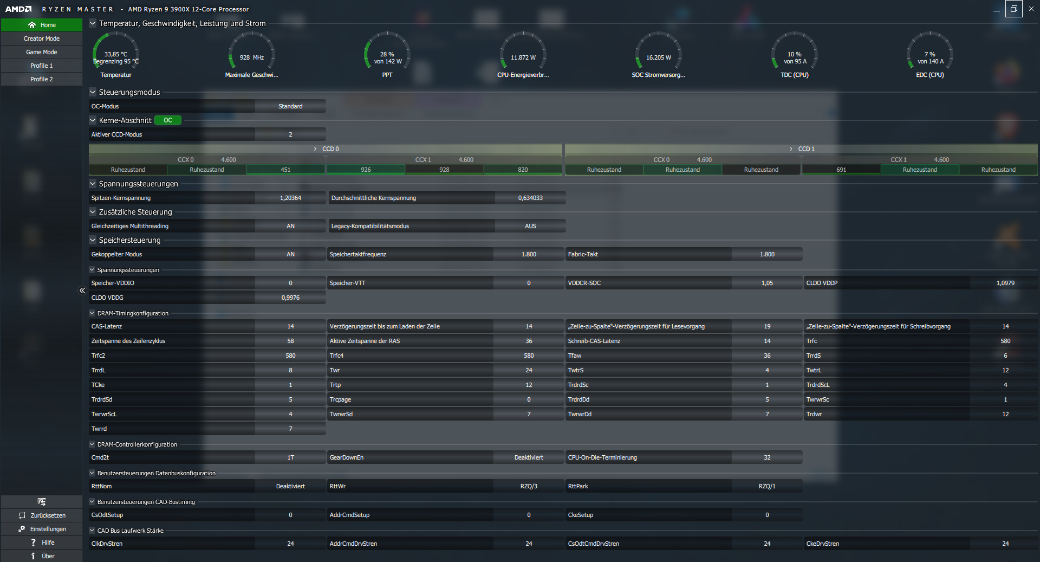Click the EDC (CPU) gauge dial

tap(930, 50)
